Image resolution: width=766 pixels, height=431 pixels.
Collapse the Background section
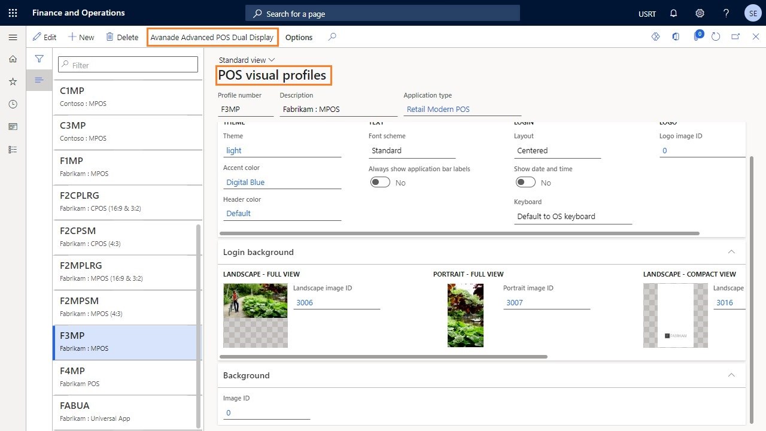731,375
